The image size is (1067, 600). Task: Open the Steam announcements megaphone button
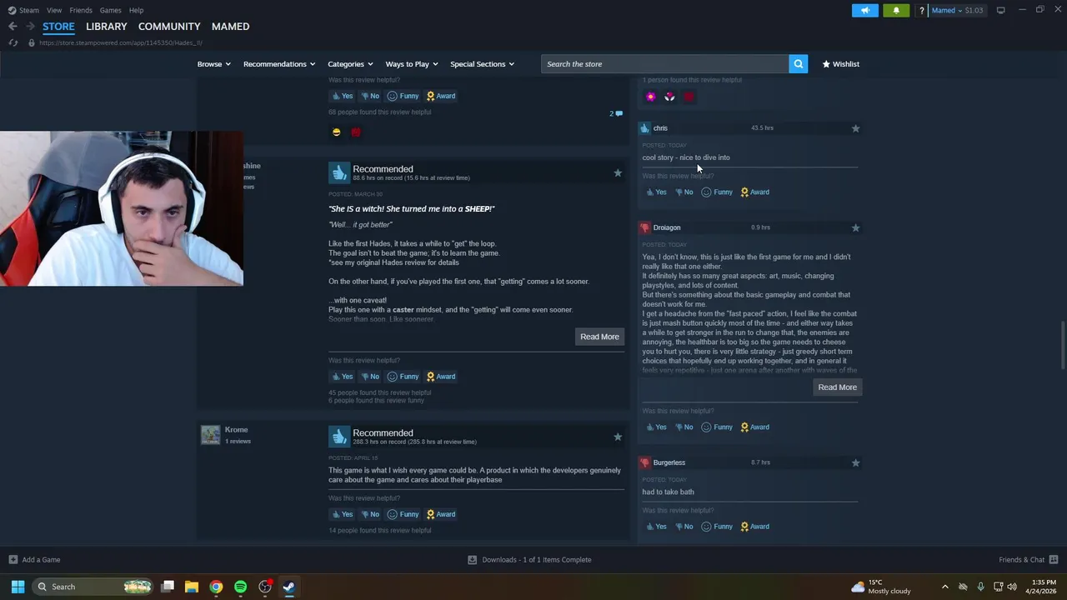tap(864, 10)
